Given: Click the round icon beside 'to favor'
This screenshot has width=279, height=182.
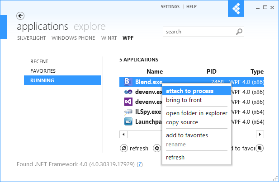Looking at the screenshot, I should point(260,148).
